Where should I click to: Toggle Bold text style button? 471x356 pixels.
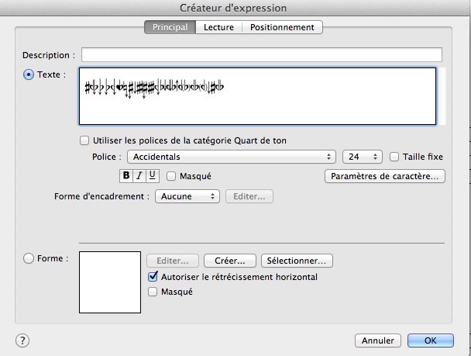tap(126, 176)
